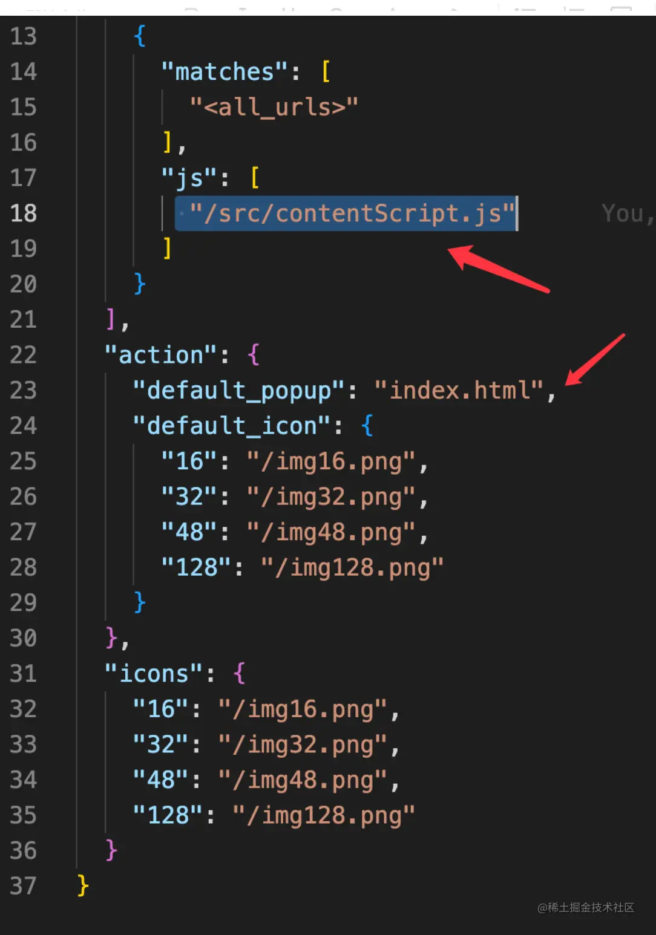Screen dimensions: 656x935
Task: Click "/img32.png" on line 33
Action: tap(302, 744)
